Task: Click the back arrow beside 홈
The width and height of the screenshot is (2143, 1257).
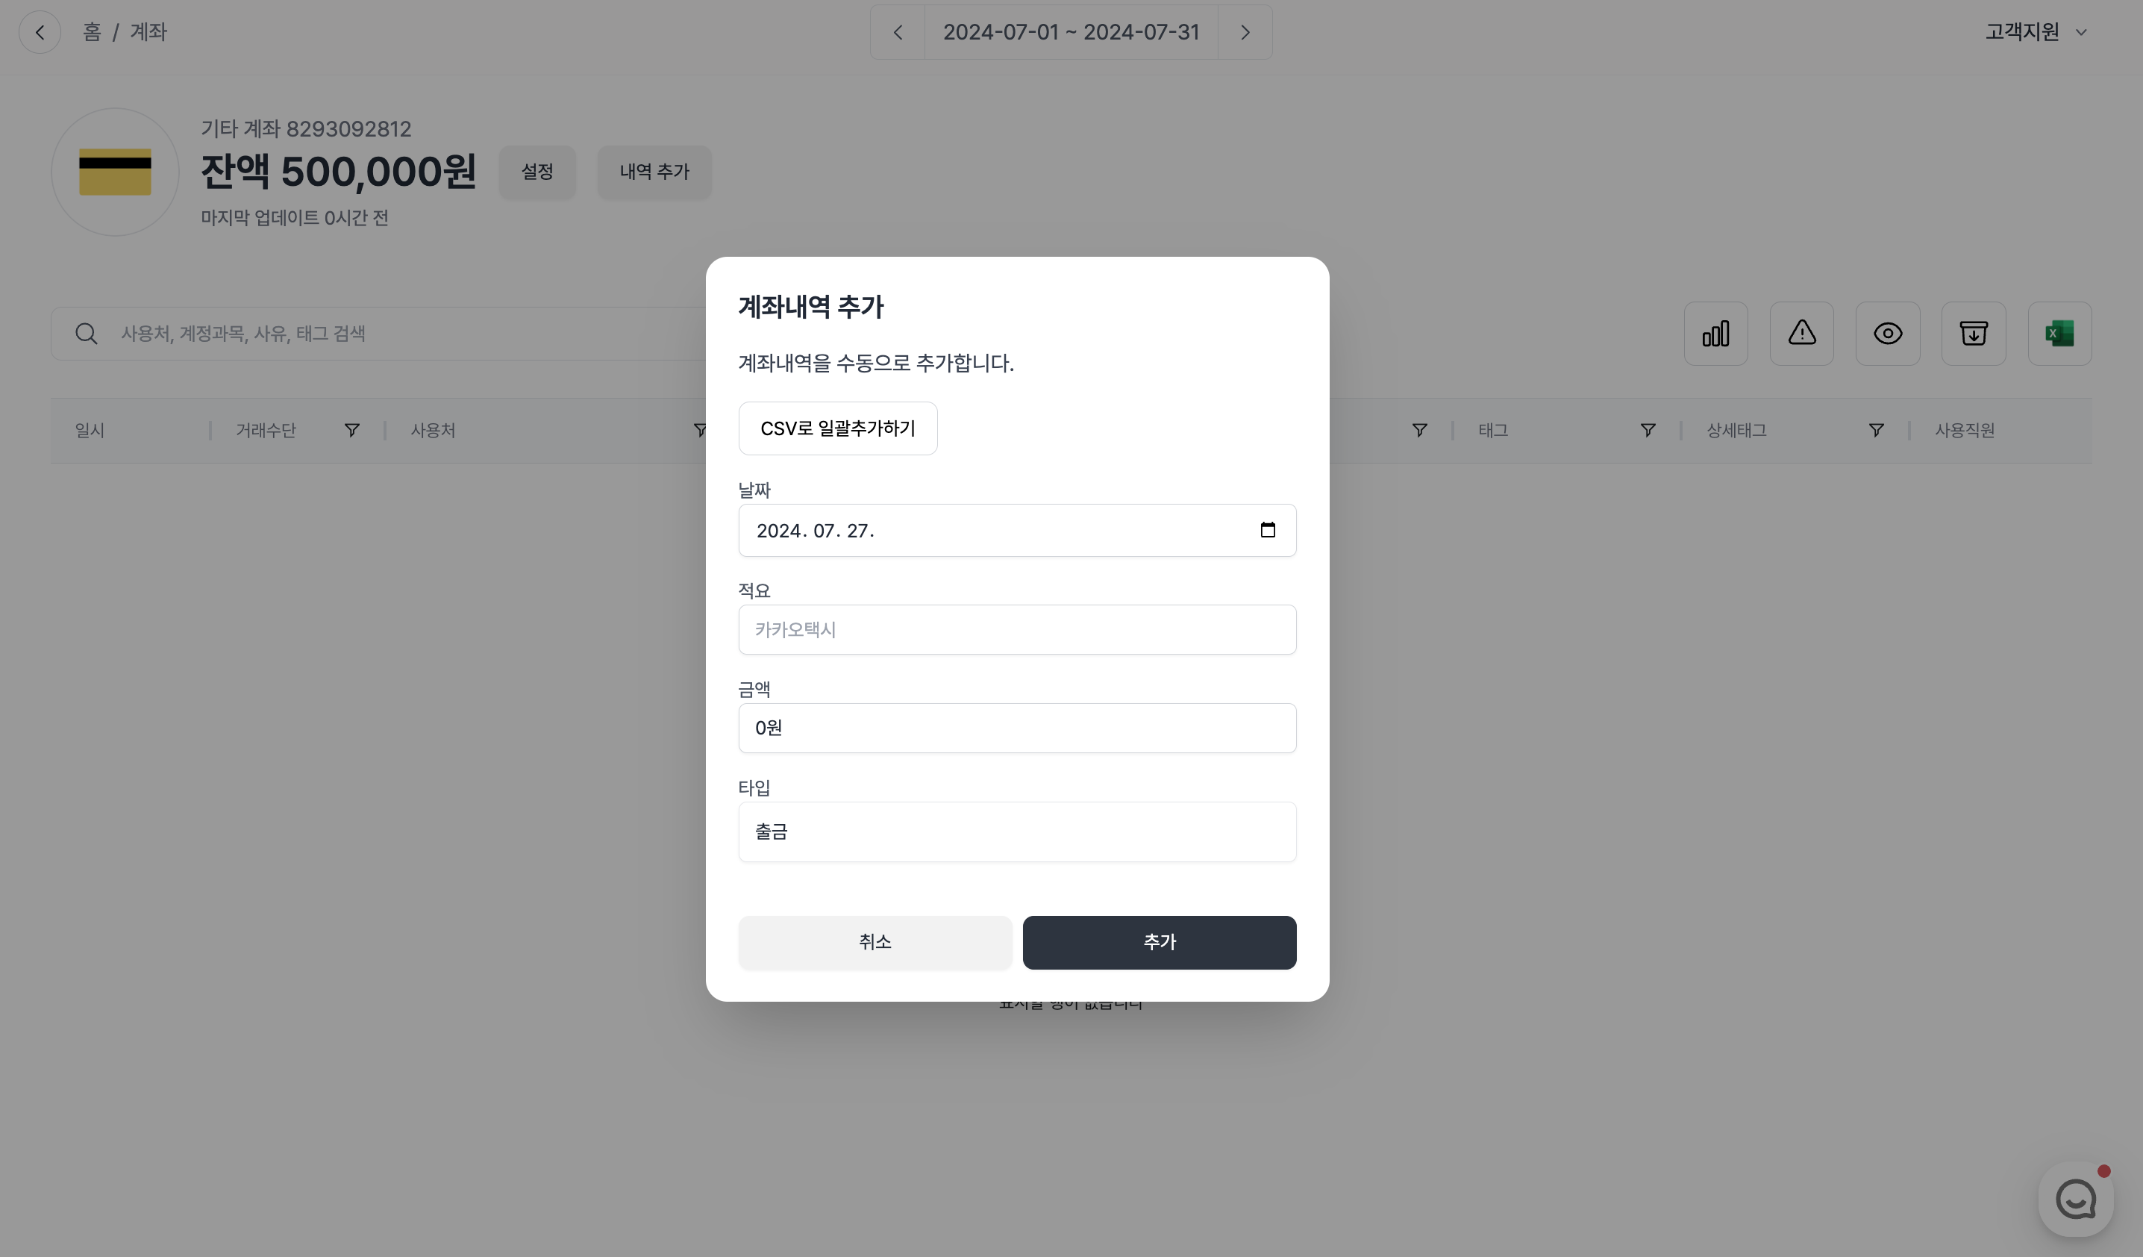Action: 40,32
